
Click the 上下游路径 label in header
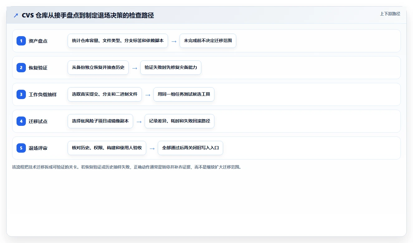[x=390, y=14]
